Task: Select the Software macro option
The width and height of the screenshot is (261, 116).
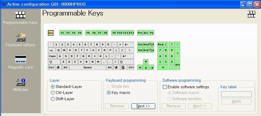Action: 183,93
